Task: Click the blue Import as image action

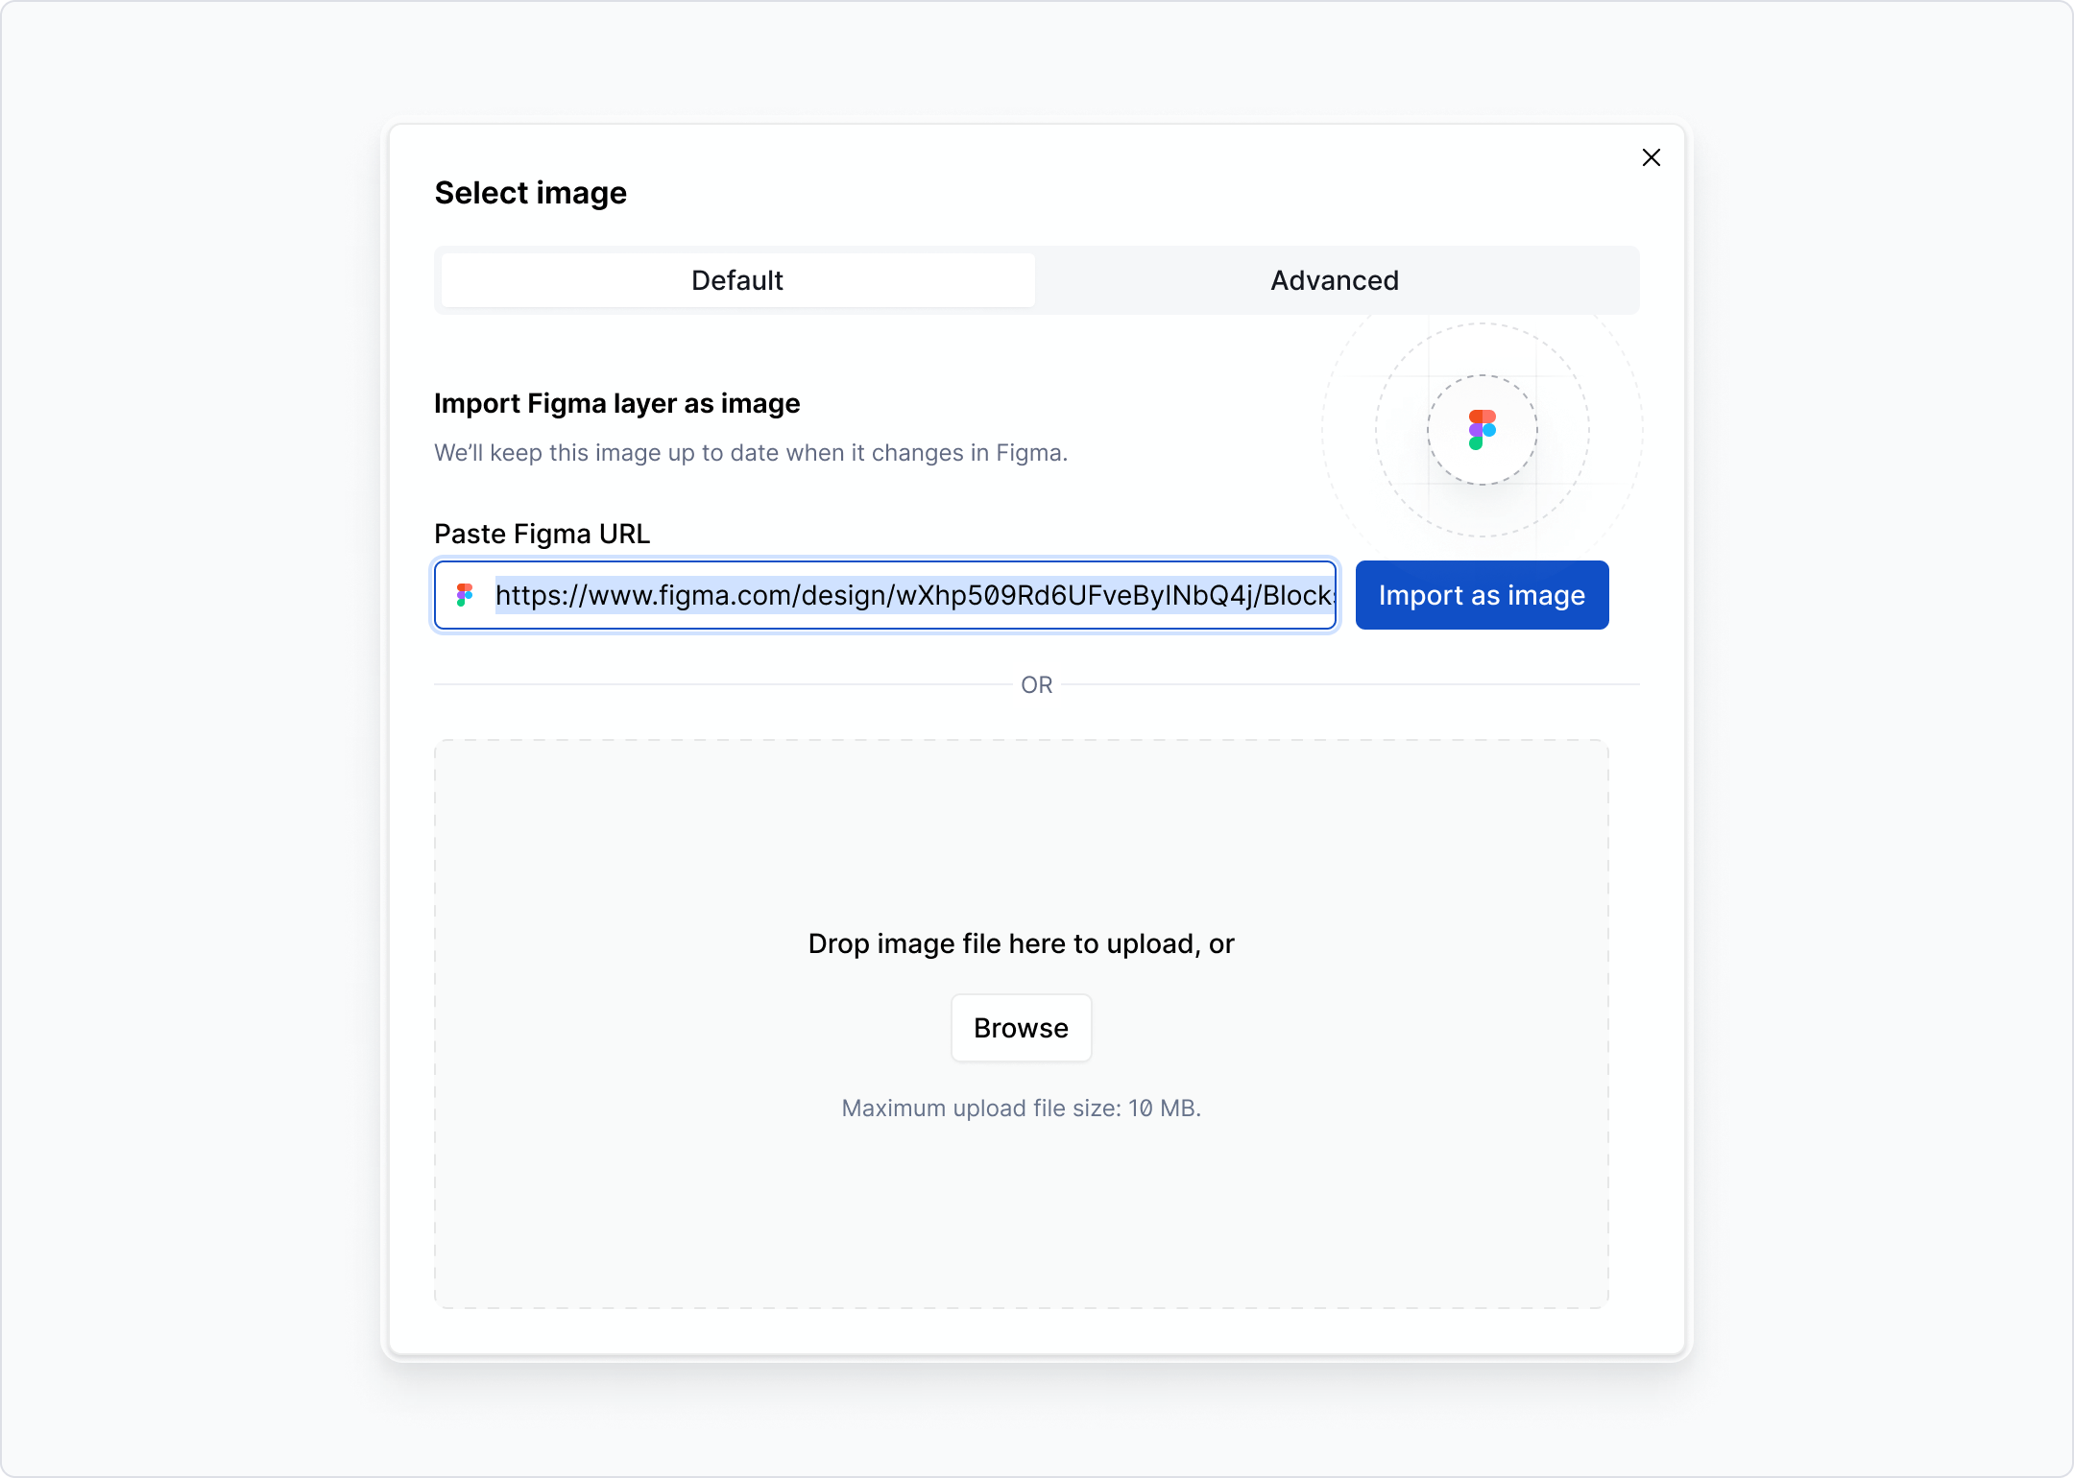Action: (1481, 595)
